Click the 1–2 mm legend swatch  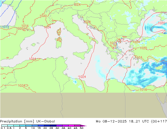[x=17, y=126]
